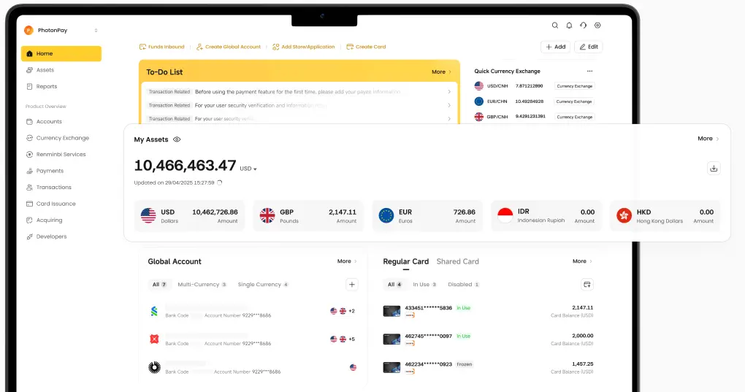Click the Payments sidebar icon

pyautogui.click(x=29, y=171)
